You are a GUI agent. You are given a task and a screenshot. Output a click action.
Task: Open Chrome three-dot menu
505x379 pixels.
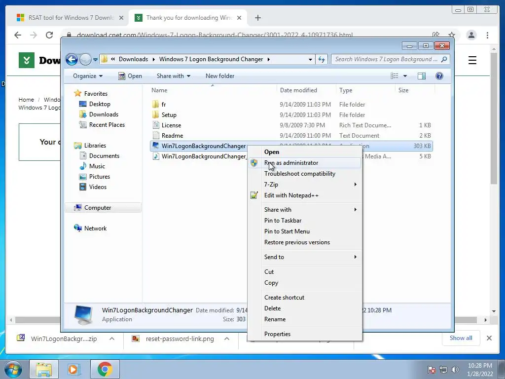coord(487,35)
